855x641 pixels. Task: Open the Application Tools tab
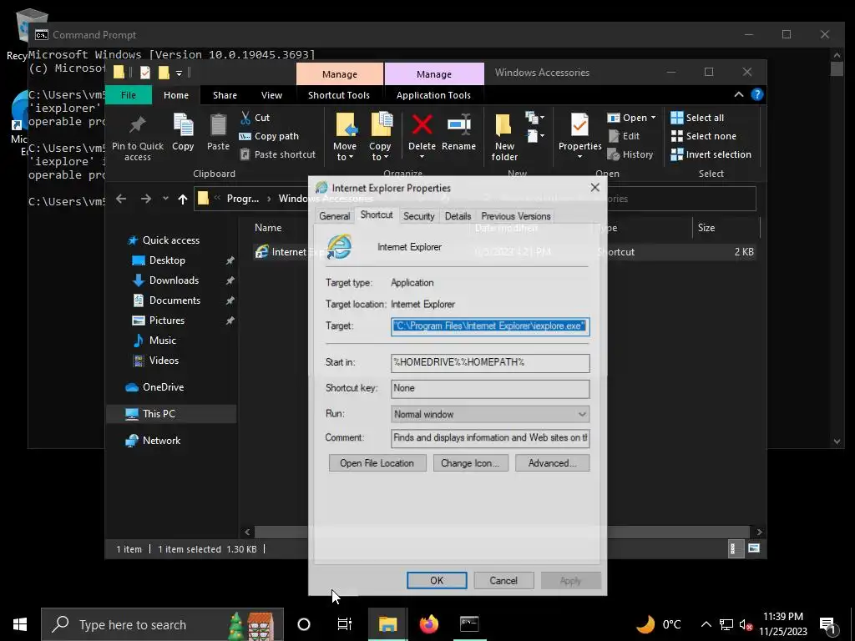coord(433,95)
